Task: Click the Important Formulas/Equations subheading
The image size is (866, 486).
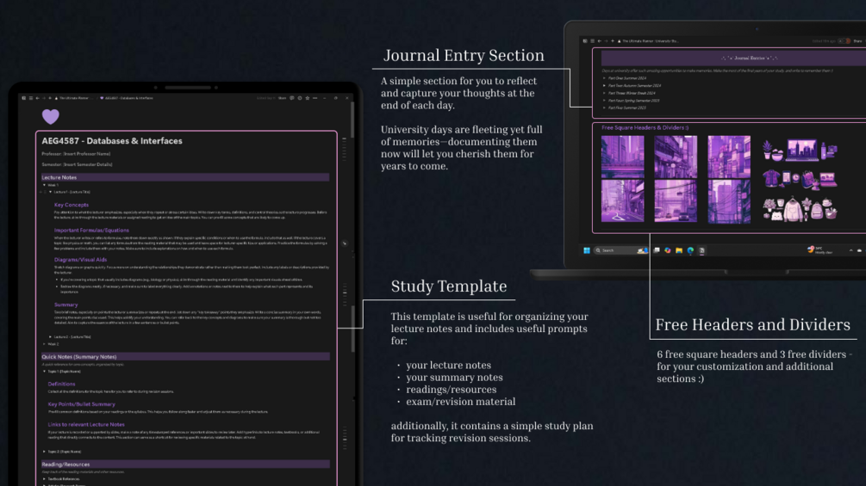Action: coord(91,231)
